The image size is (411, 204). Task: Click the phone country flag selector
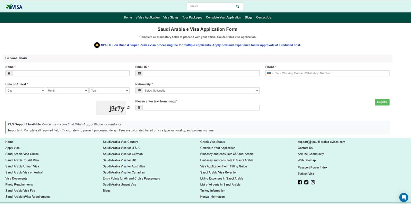click(x=270, y=73)
